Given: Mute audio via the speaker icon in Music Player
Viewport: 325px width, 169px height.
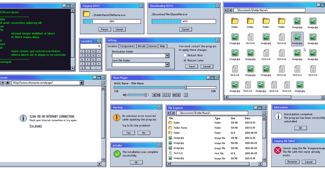Looking at the screenshot, I should tap(124, 95).
